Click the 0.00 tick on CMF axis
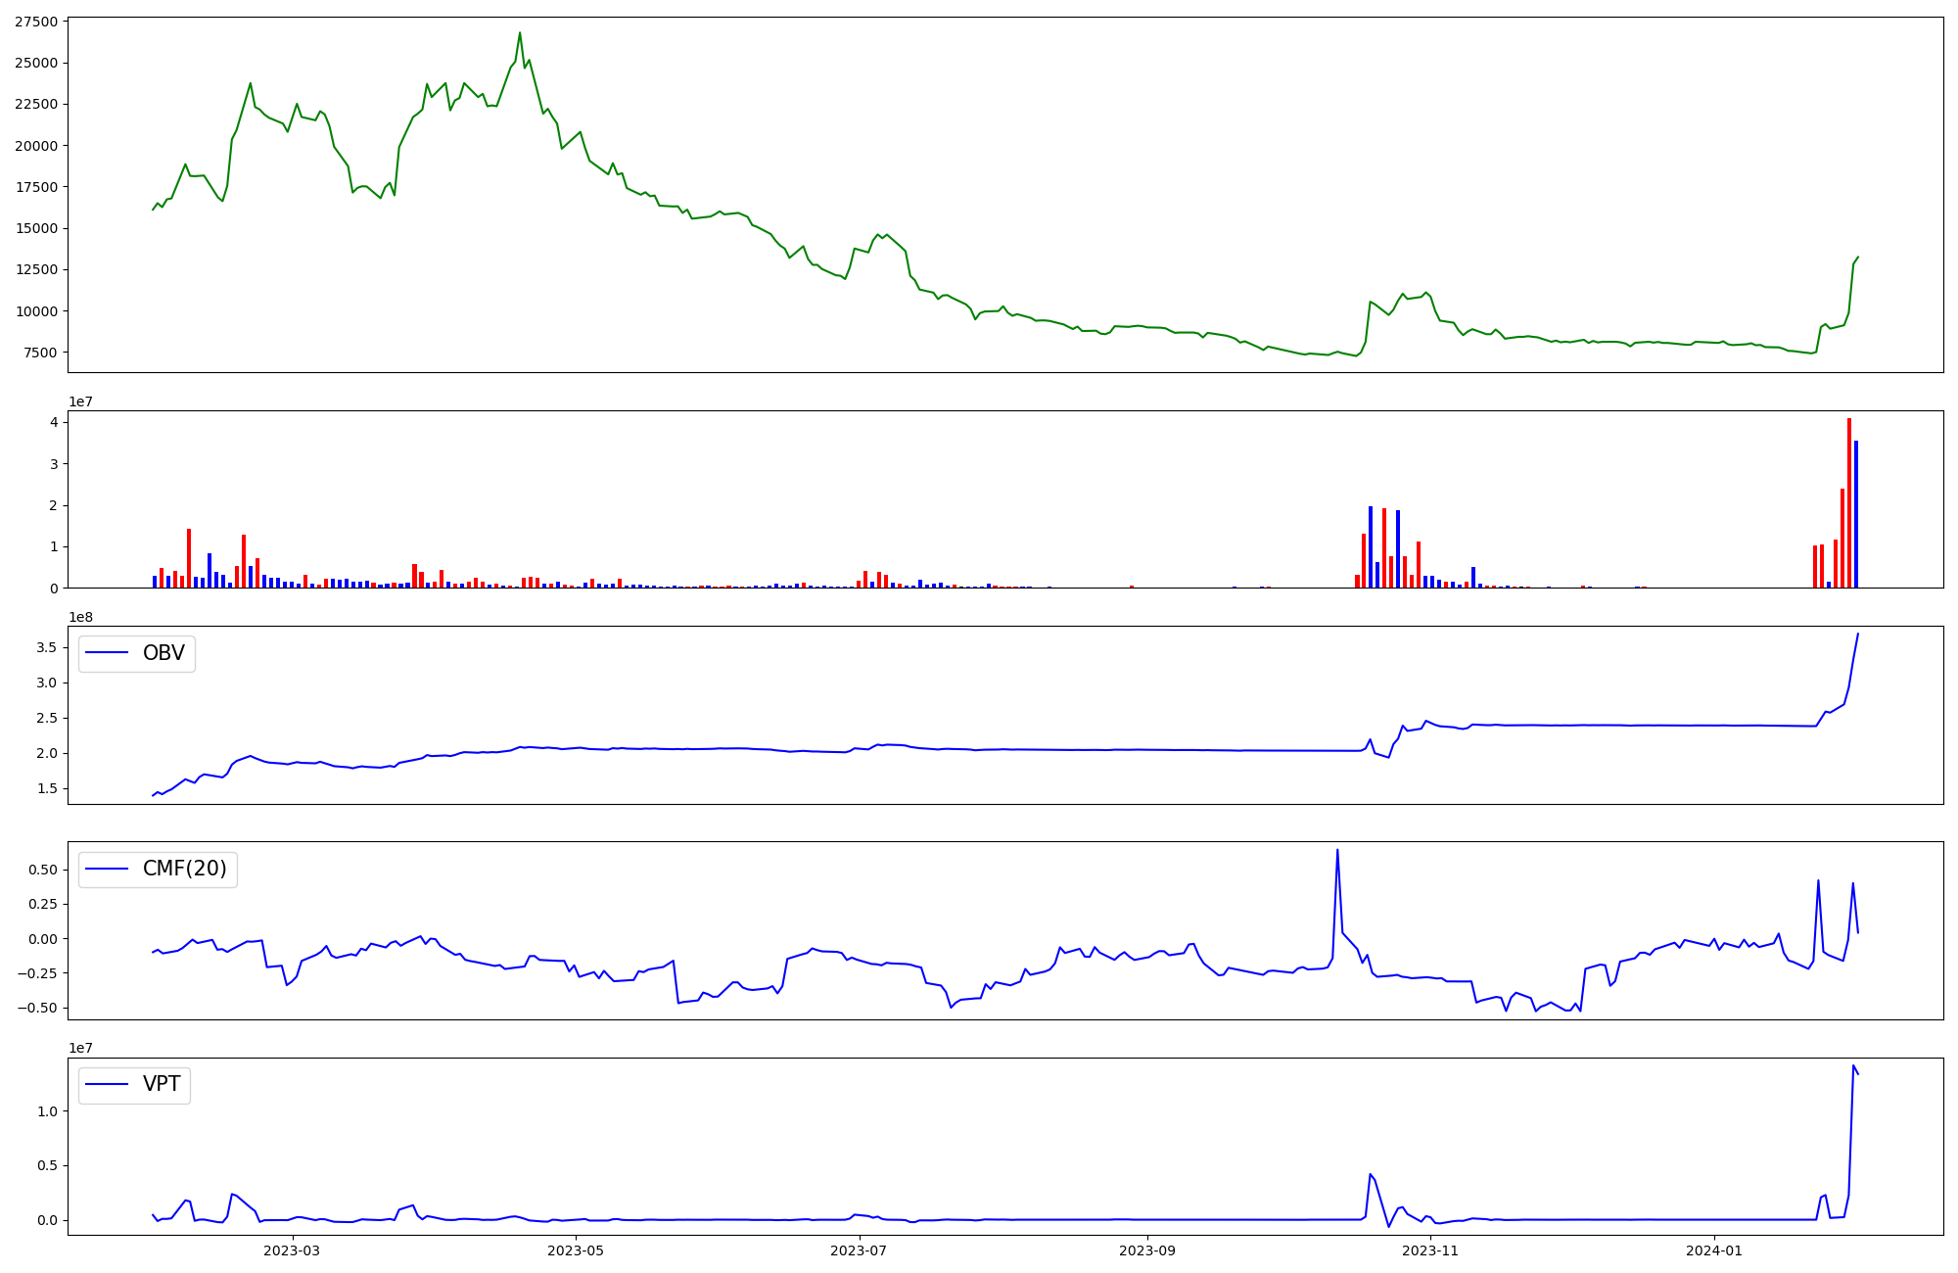Image resolution: width=1958 pixels, height=1273 pixels. [x=42, y=938]
